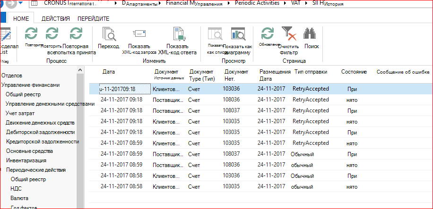The width and height of the screenshot is (433, 209).
Task: Open Валюта navigation item
Action: [x=19, y=198]
